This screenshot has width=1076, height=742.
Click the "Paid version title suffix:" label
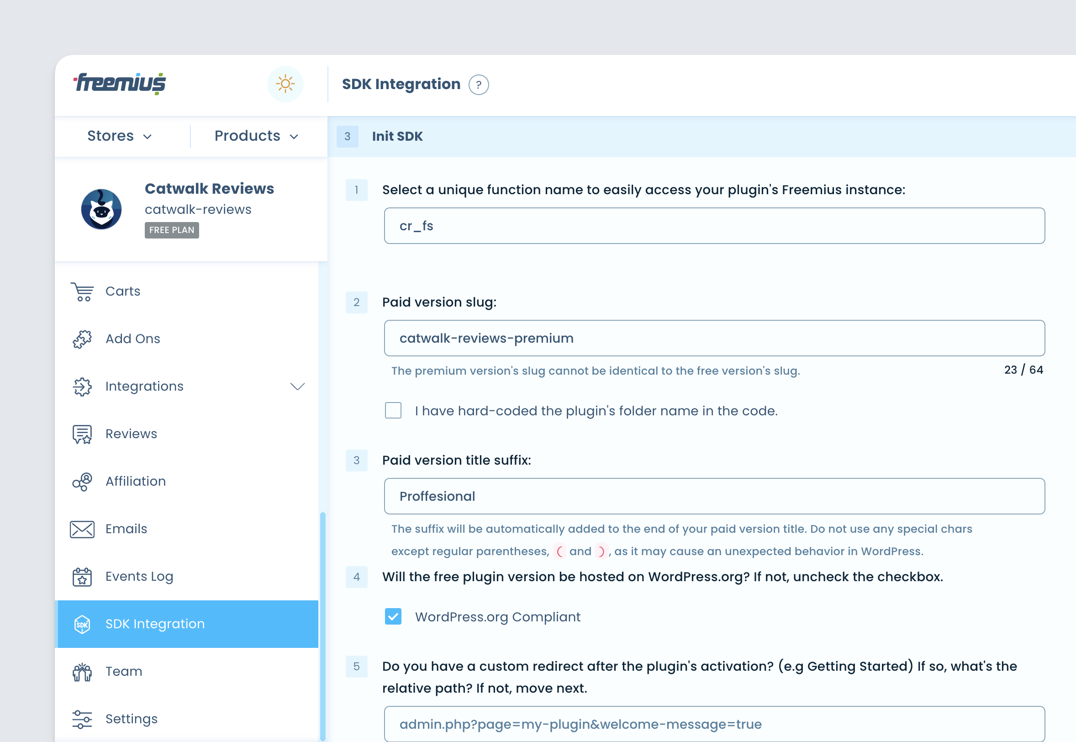pyautogui.click(x=457, y=460)
